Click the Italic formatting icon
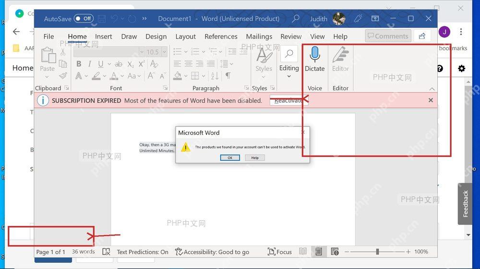Screen dimensions: 480x269 pos(89,64)
